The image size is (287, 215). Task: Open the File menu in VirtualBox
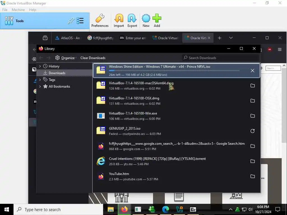tap(5, 10)
